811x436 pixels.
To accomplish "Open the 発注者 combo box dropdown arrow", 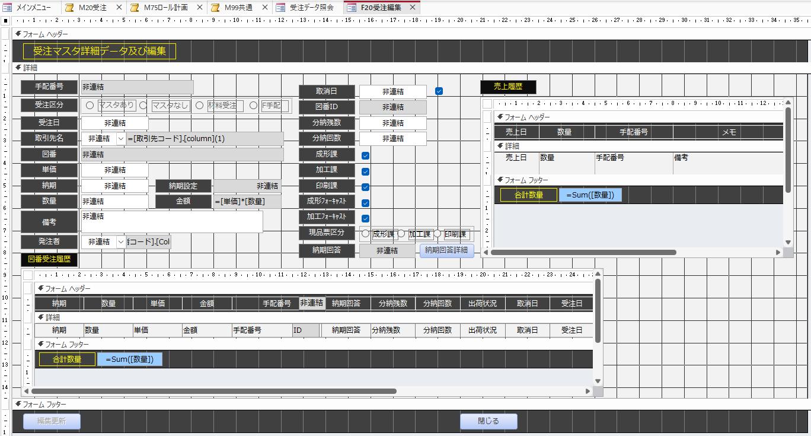I will 121,241.
